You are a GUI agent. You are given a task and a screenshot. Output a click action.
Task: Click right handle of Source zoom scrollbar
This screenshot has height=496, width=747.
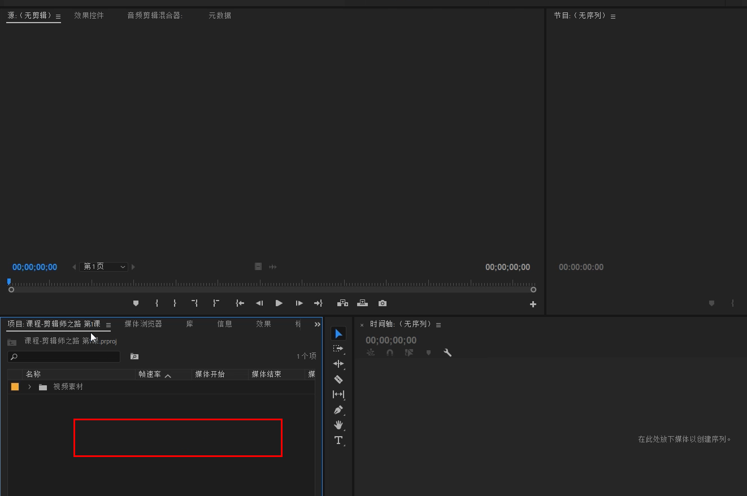click(x=533, y=290)
